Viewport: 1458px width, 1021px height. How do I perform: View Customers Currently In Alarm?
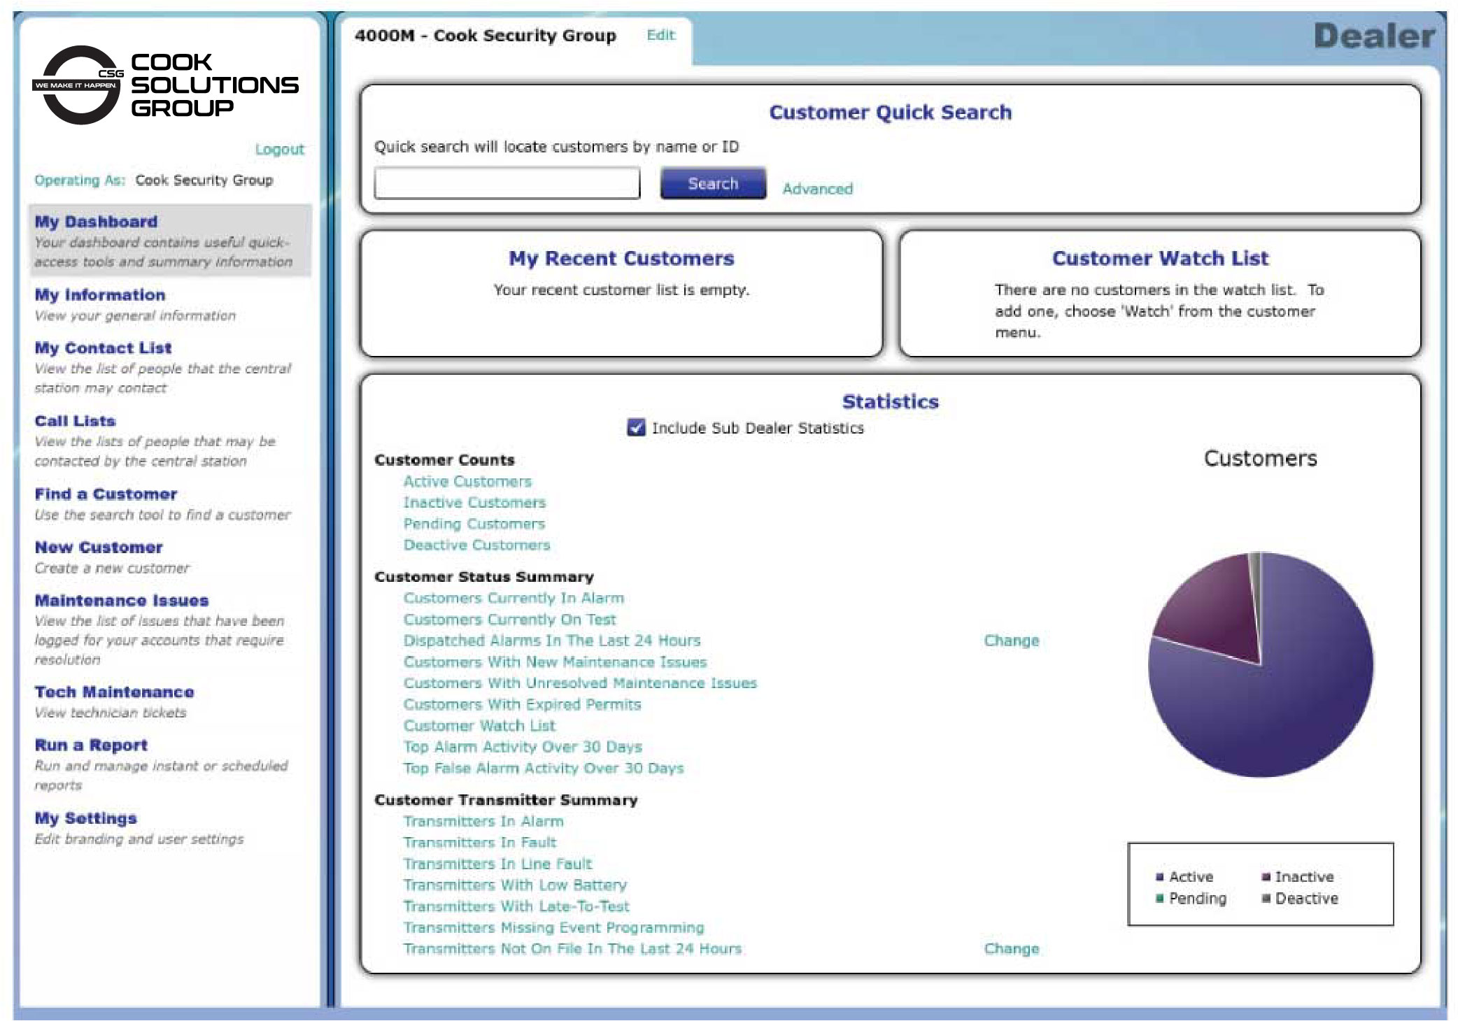click(x=514, y=599)
